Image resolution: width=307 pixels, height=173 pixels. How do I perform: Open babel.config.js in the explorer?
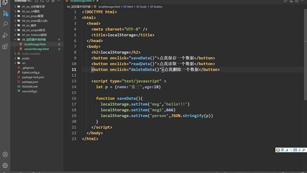coord(31,73)
